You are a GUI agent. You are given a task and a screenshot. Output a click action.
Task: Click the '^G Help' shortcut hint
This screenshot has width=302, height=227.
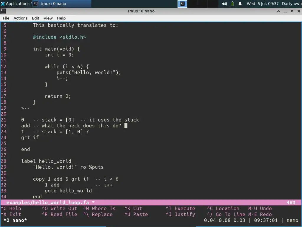[11, 208]
